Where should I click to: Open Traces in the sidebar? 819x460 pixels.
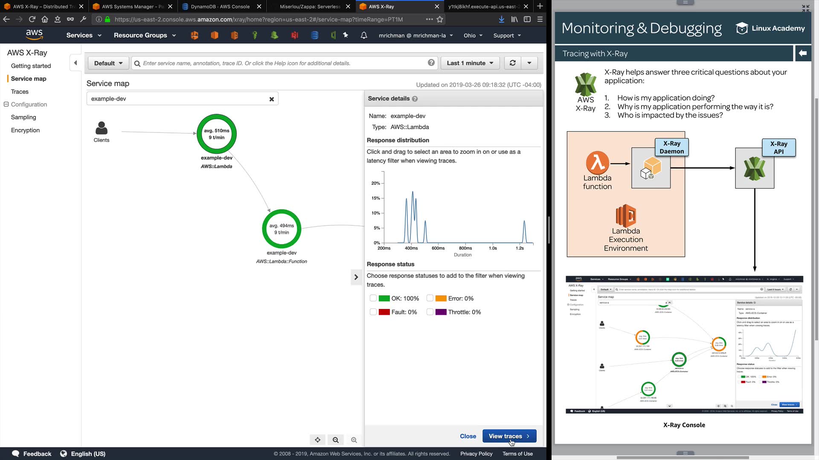tap(20, 92)
